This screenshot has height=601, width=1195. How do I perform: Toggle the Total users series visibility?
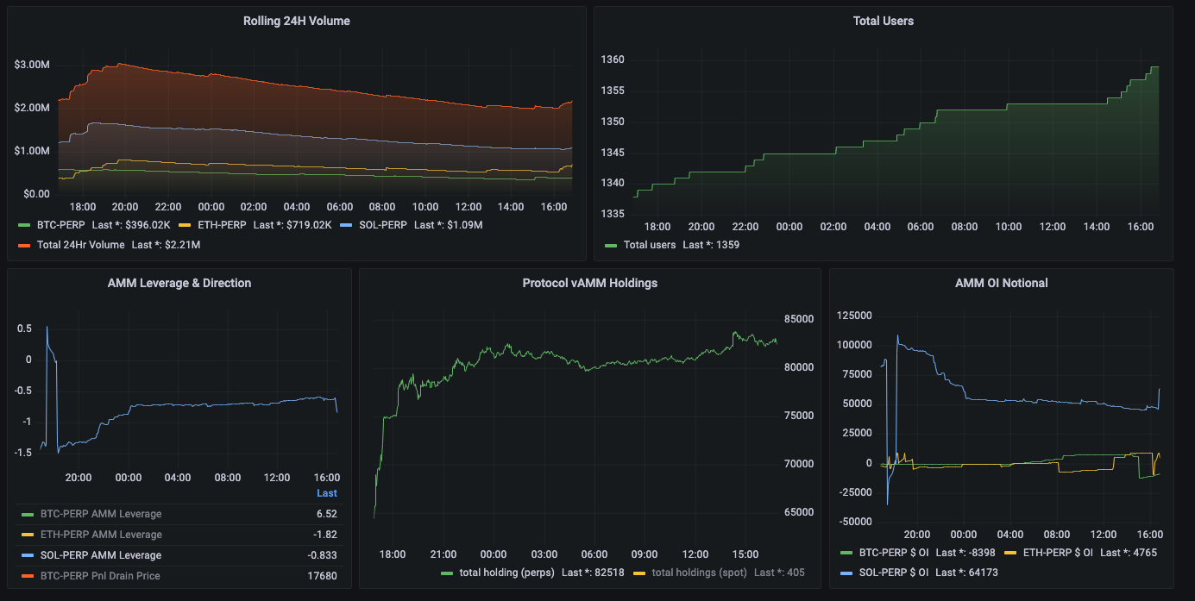point(650,244)
